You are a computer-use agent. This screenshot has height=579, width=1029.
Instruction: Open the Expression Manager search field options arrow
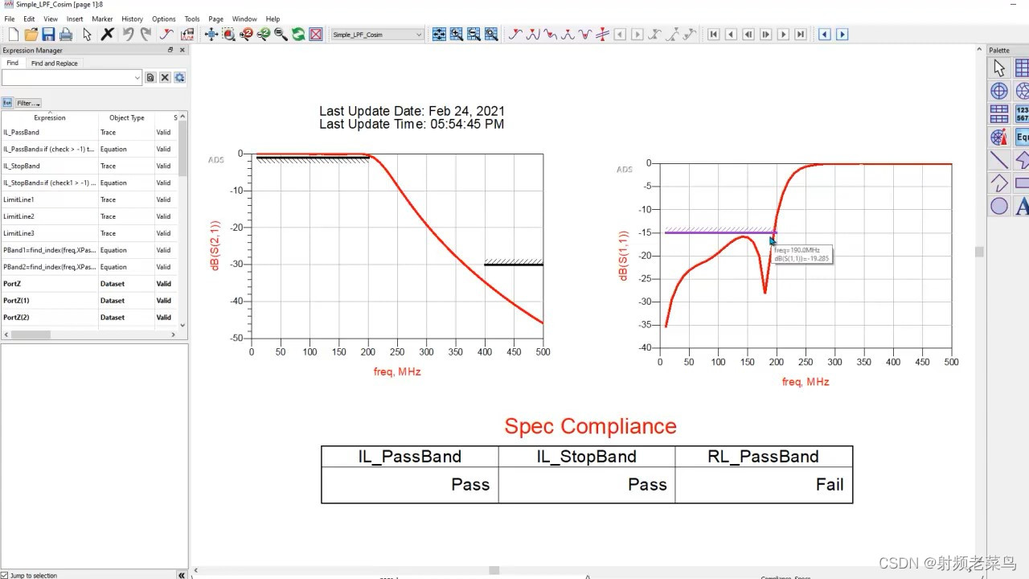click(138, 76)
